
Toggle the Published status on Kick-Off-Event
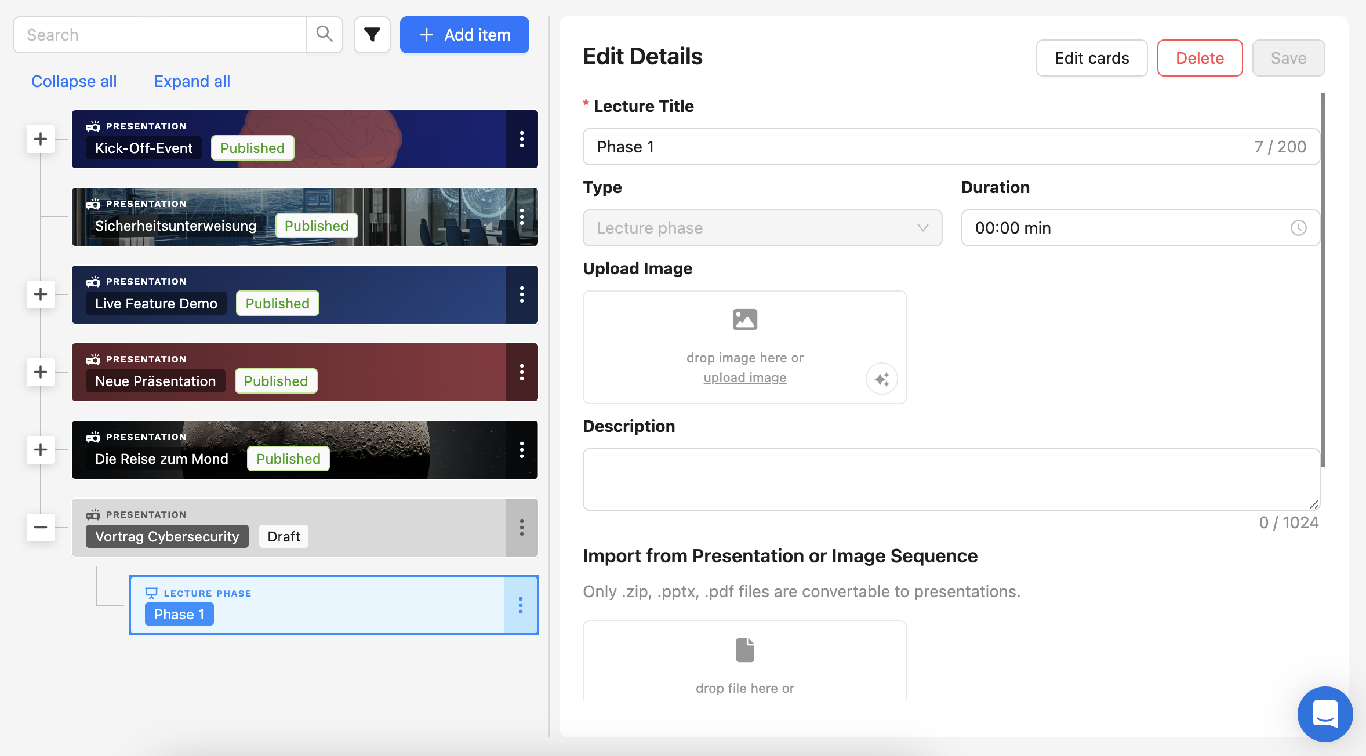click(x=252, y=147)
